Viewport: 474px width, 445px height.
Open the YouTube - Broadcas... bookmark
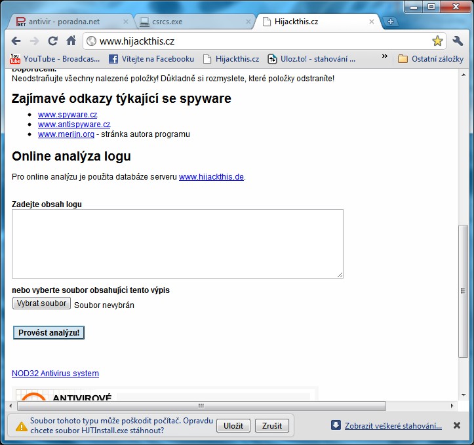[x=54, y=59]
